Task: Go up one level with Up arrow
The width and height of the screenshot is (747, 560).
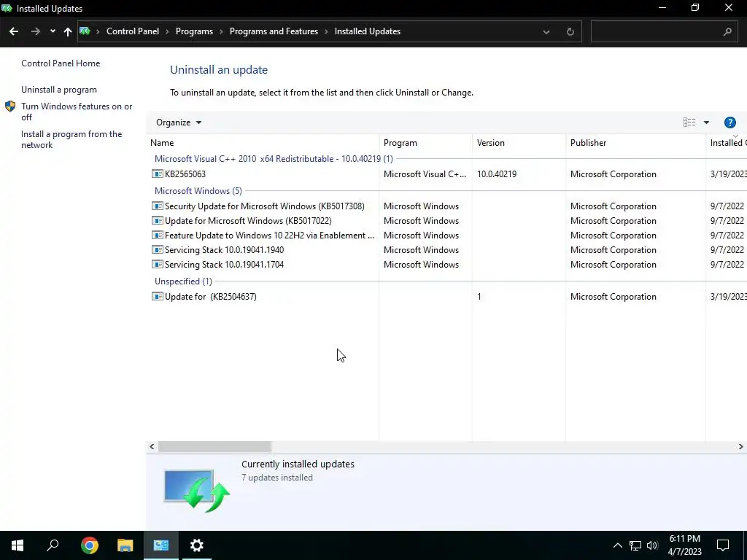Action: tap(68, 31)
